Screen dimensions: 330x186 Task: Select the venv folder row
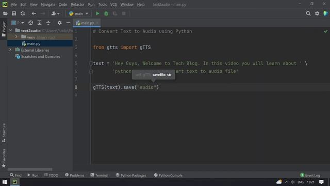(40, 37)
